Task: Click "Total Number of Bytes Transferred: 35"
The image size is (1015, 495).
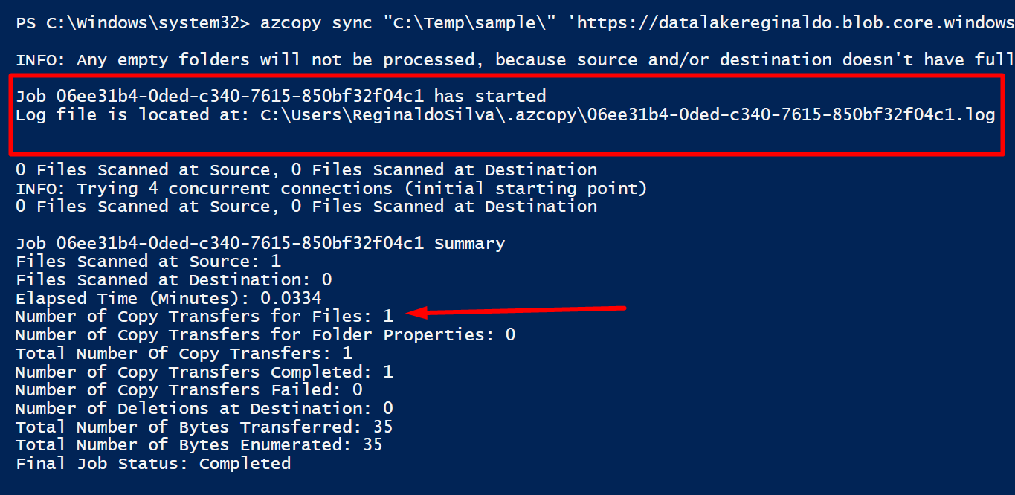Action: [x=204, y=427]
